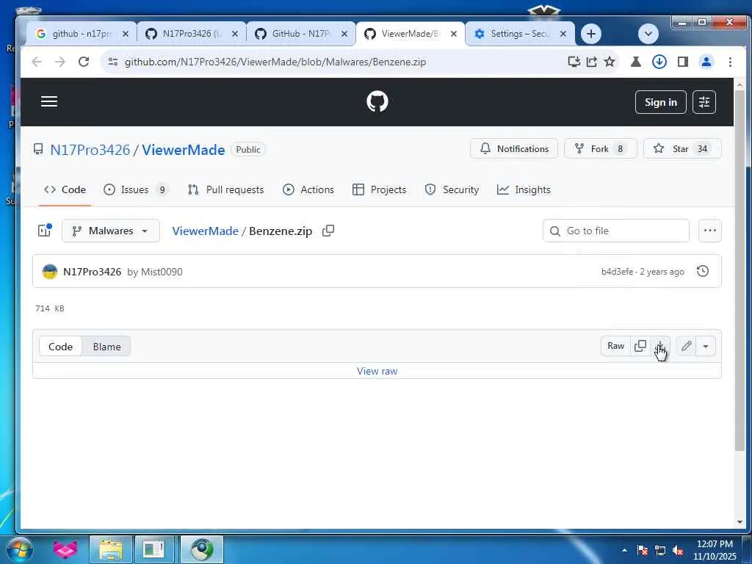Close the ViewerMade tab
The height and width of the screenshot is (564, 752).
click(x=454, y=34)
